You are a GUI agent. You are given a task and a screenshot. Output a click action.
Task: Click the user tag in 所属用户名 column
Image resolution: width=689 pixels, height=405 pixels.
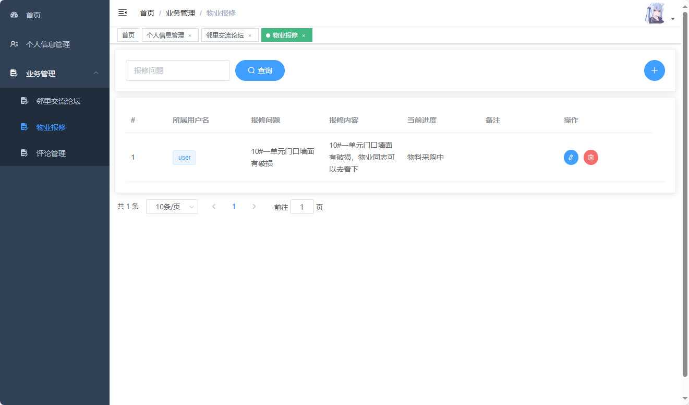click(x=184, y=157)
